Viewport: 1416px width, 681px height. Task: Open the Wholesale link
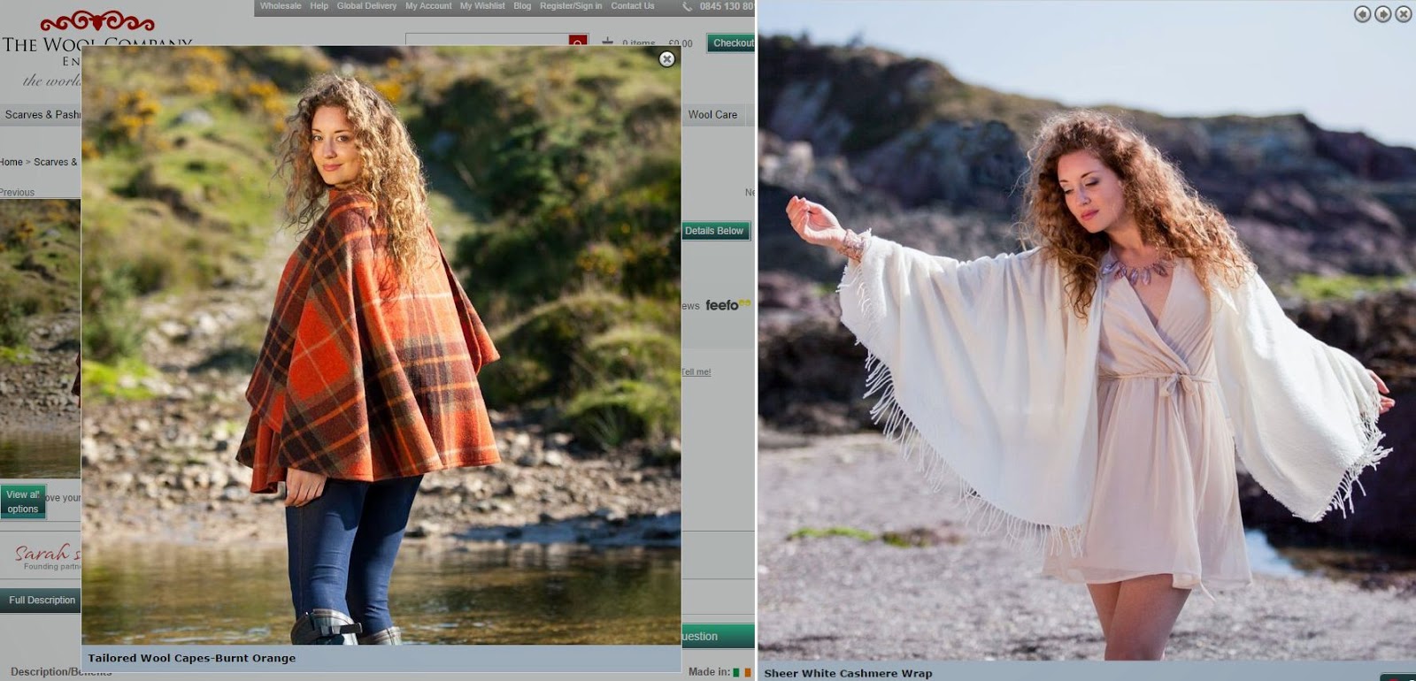(x=281, y=6)
